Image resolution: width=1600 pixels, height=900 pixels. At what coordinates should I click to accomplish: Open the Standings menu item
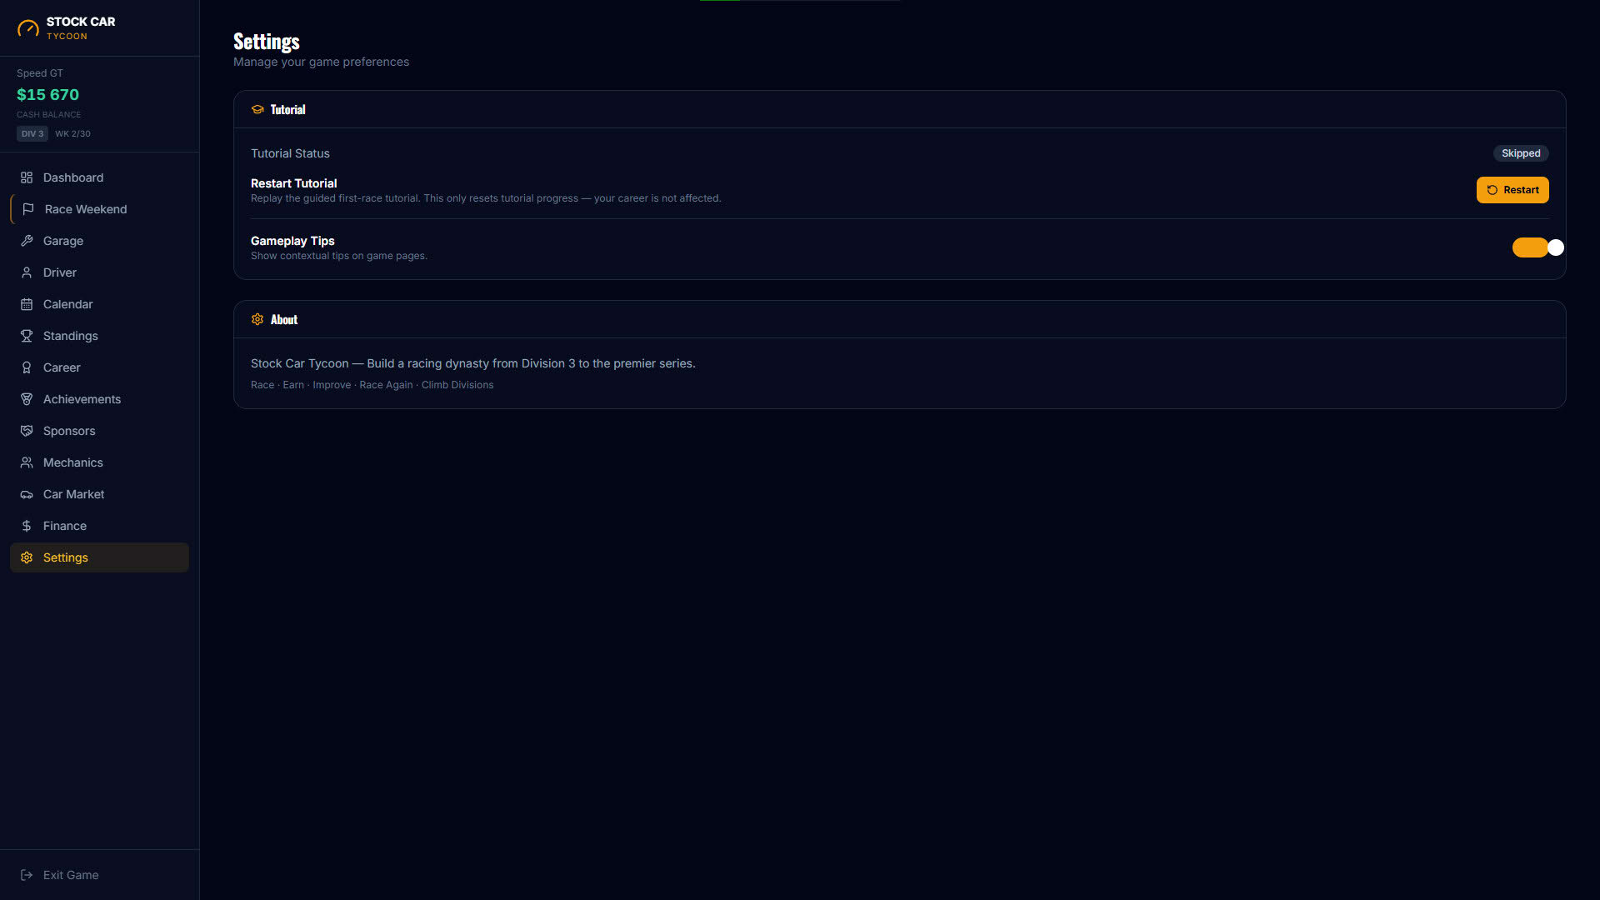click(99, 336)
